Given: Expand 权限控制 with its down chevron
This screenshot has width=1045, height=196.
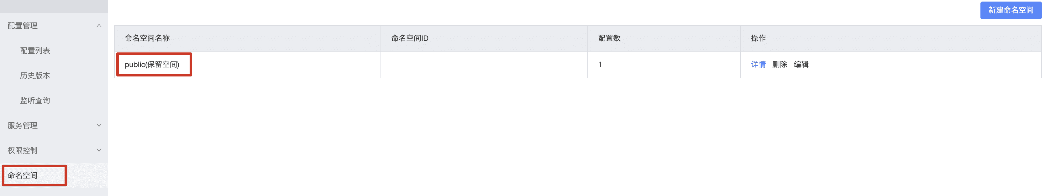Looking at the screenshot, I should point(99,150).
